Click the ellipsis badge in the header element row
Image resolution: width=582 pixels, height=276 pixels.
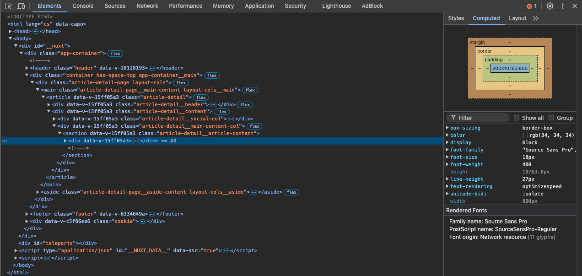point(152,68)
